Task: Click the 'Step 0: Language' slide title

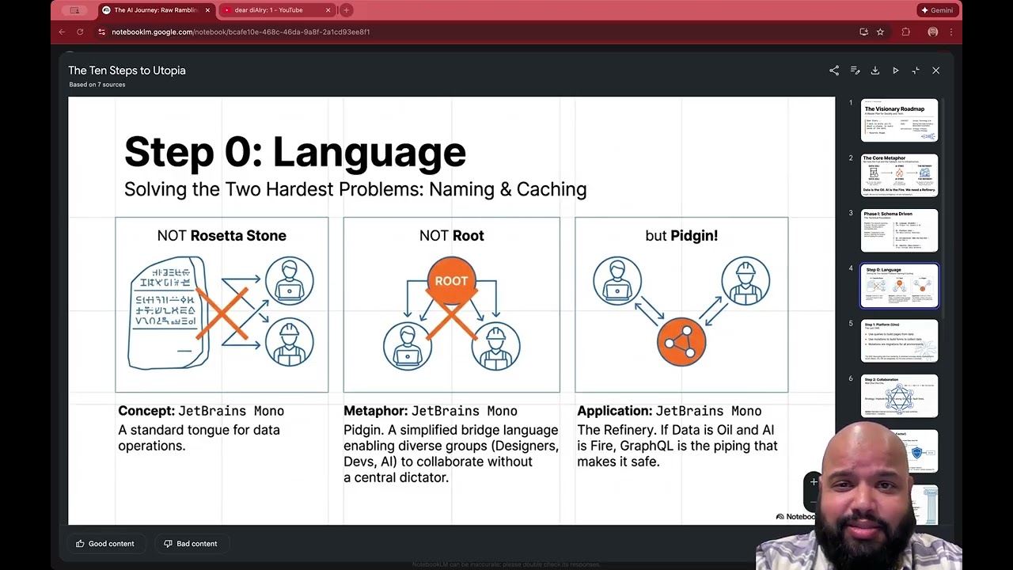Action: coord(295,151)
